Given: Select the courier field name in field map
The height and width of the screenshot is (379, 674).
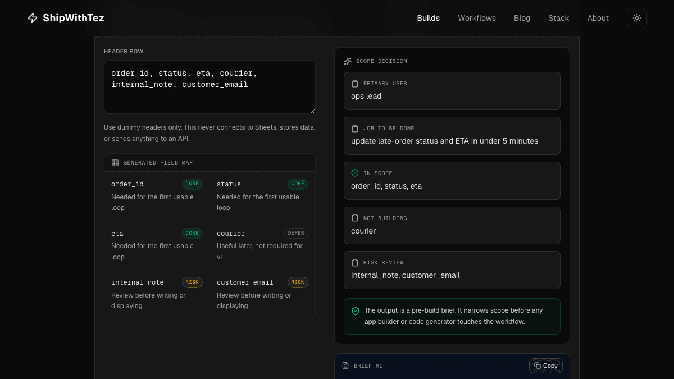Looking at the screenshot, I should click(231, 234).
